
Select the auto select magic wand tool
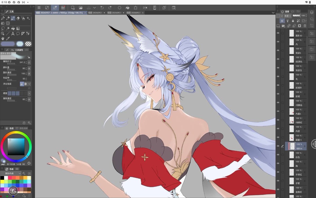pyautogui.click(x=8, y=28)
